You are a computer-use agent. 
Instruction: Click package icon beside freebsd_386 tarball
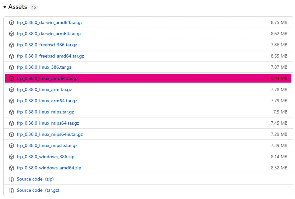point(12,45)
